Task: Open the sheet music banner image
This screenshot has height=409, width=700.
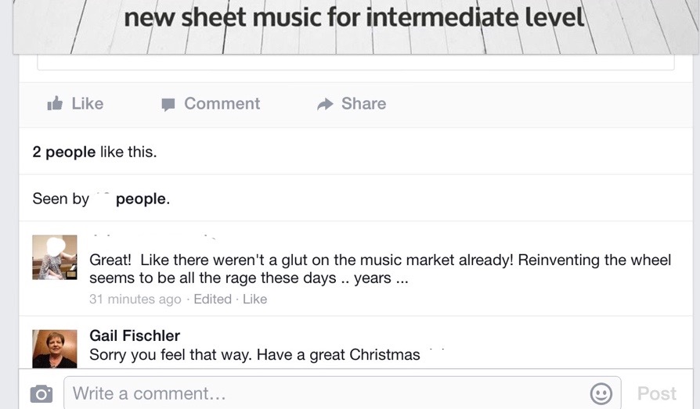Action: pos(355,27)
